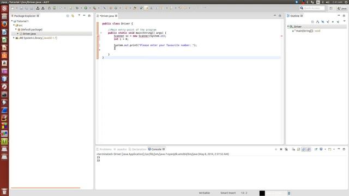Click the Save toolbar icon
Viewport: 349px width, 196px height.
coord(21,8)
